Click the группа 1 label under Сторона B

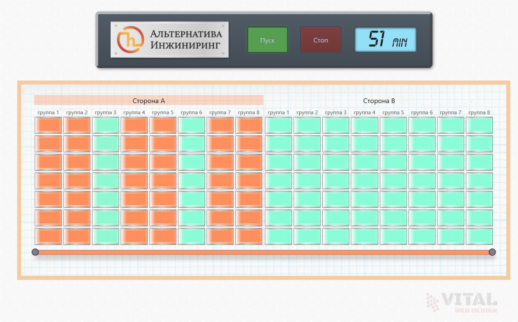click(x=278, y=112)
